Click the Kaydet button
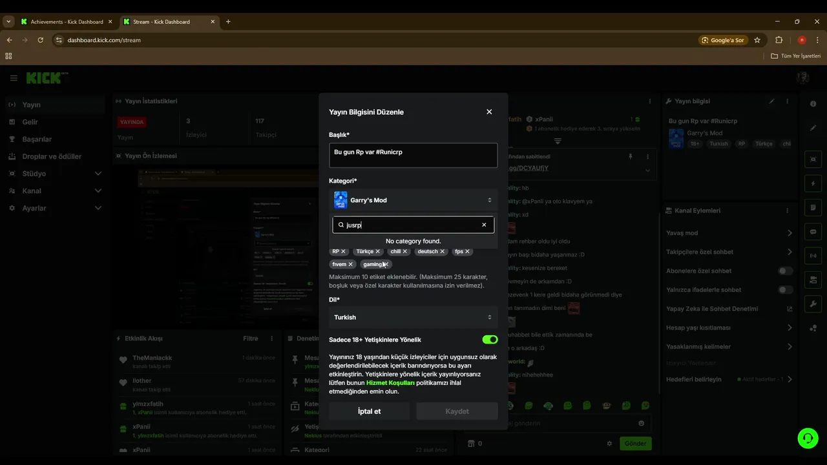827x465 pixels. pyautogui.click(x=457, y=411)
